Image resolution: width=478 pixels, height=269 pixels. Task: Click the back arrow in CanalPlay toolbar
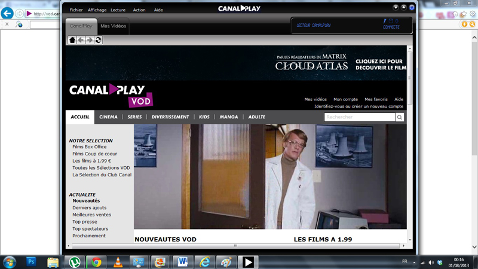click(81, 40)
